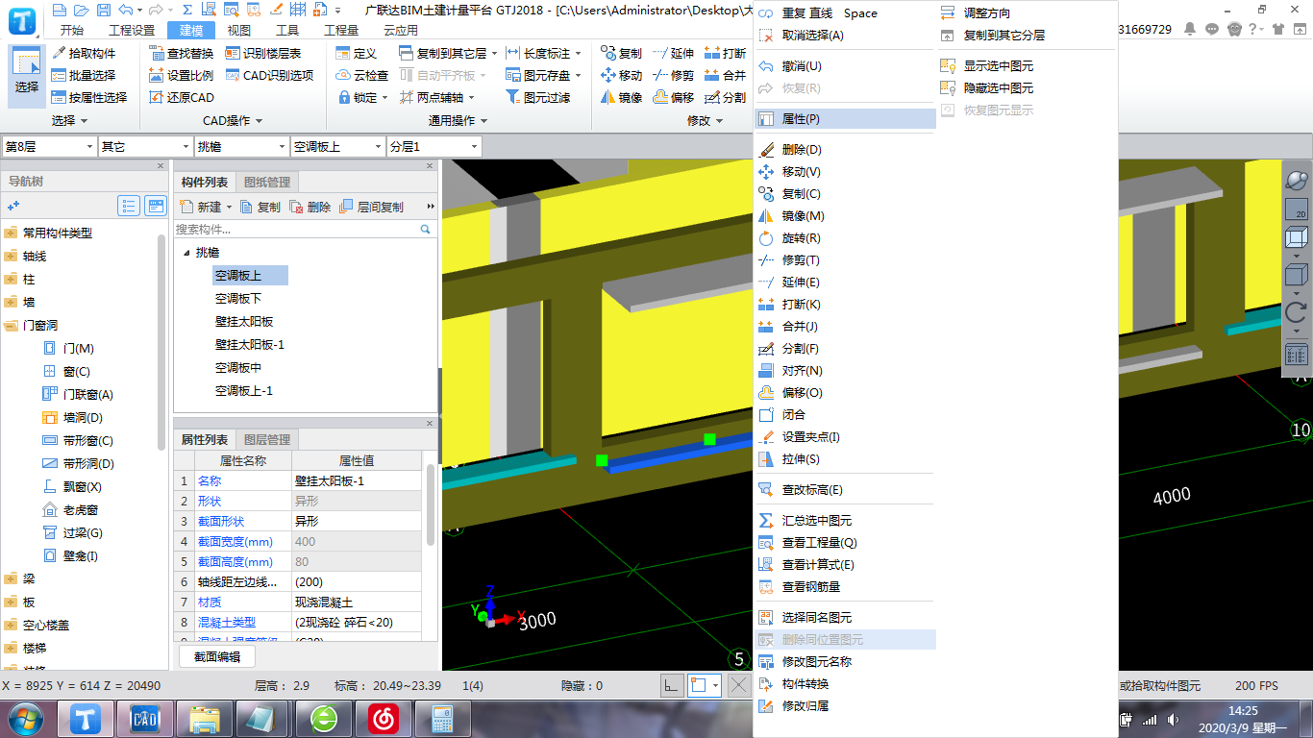This screenshot has width=1313, height=738.
Task: Click the 截面编辑 button
Action: [x=217, y=656]
